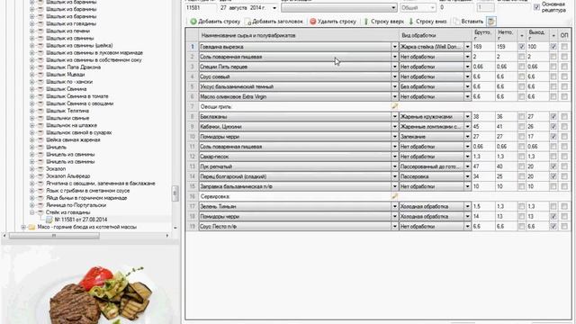Delete the selected row with 'Удалить строку'
Image resolution: width=576 pixels, height=324 pixels.
333,22
